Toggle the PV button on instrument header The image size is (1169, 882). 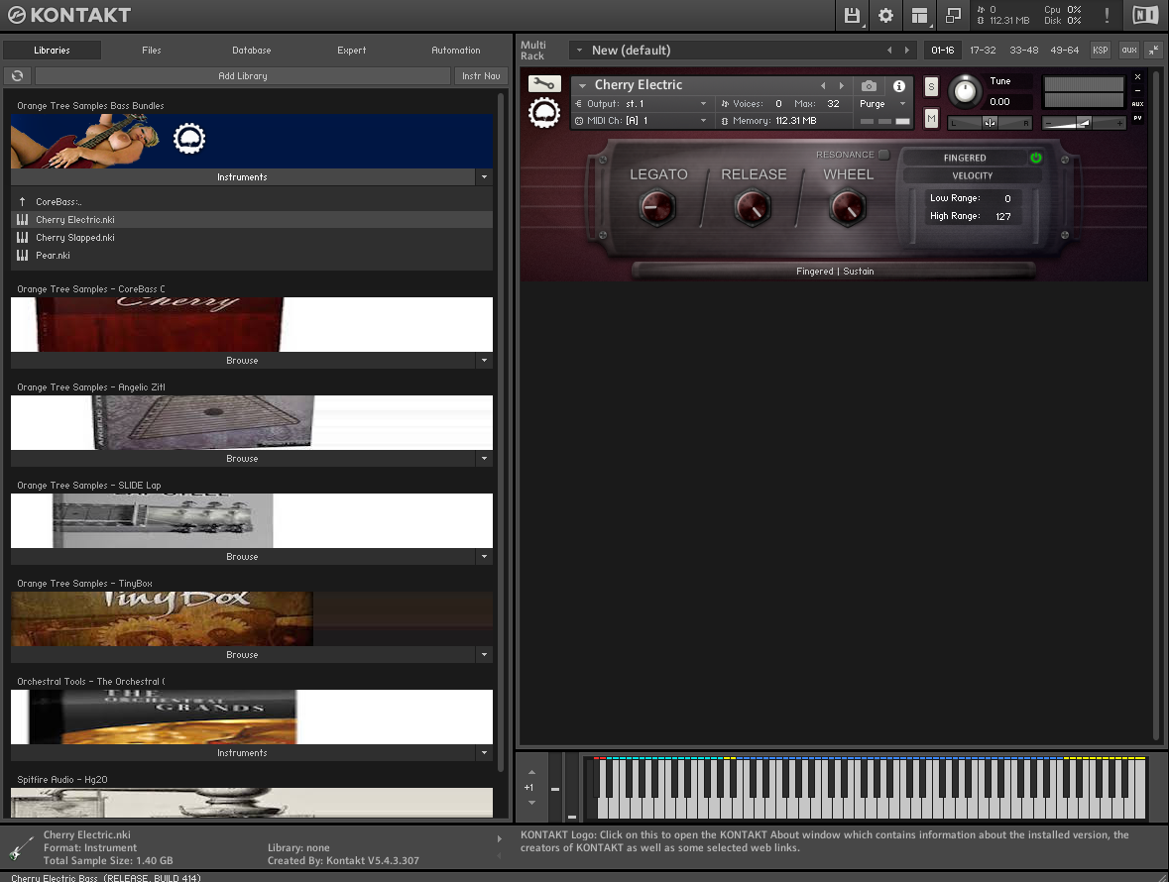(1137, 118)
